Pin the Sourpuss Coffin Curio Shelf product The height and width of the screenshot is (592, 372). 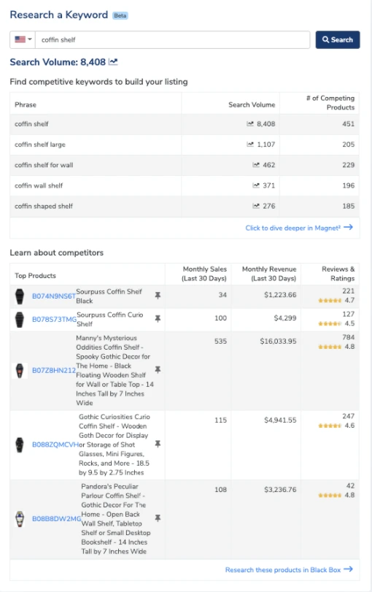[x=158, y=319]
